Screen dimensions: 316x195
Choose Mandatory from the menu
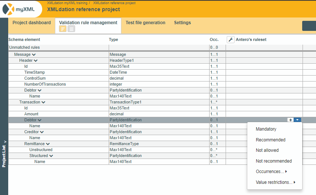[266, 129]
